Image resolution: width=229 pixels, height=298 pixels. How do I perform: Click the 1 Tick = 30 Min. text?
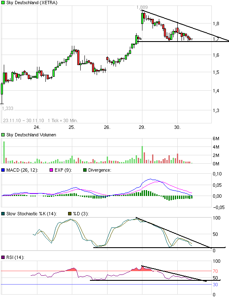coord(63,120)
